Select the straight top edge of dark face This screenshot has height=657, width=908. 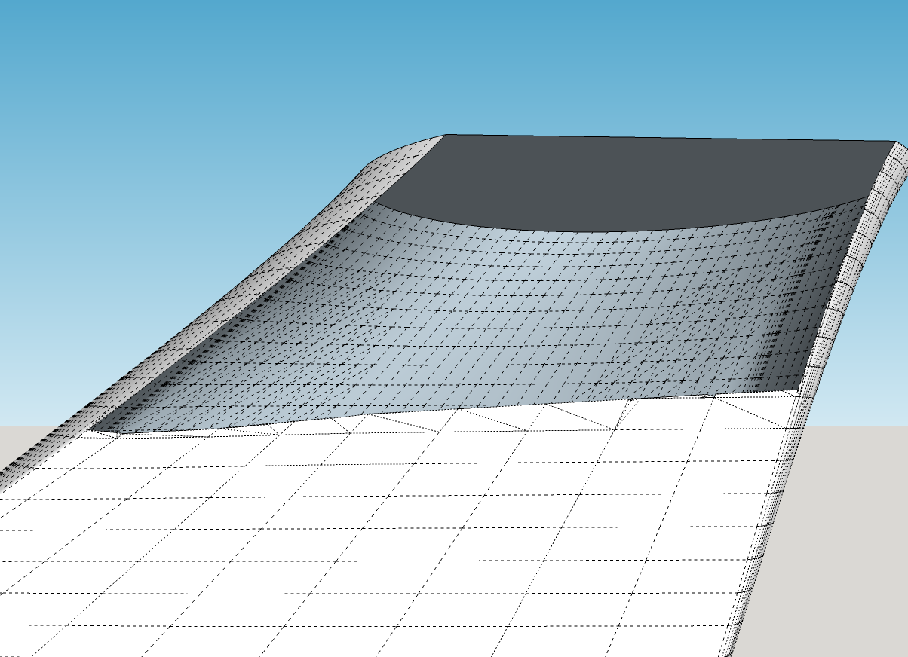(664, 138)
